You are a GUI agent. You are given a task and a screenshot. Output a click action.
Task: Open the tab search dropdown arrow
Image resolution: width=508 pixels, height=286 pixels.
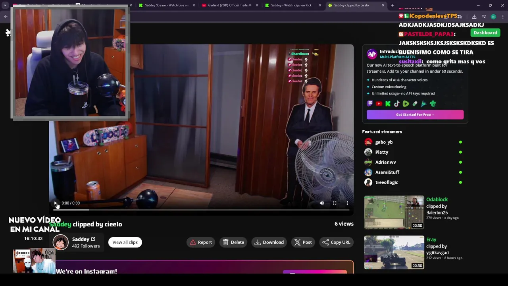point(5,5)
